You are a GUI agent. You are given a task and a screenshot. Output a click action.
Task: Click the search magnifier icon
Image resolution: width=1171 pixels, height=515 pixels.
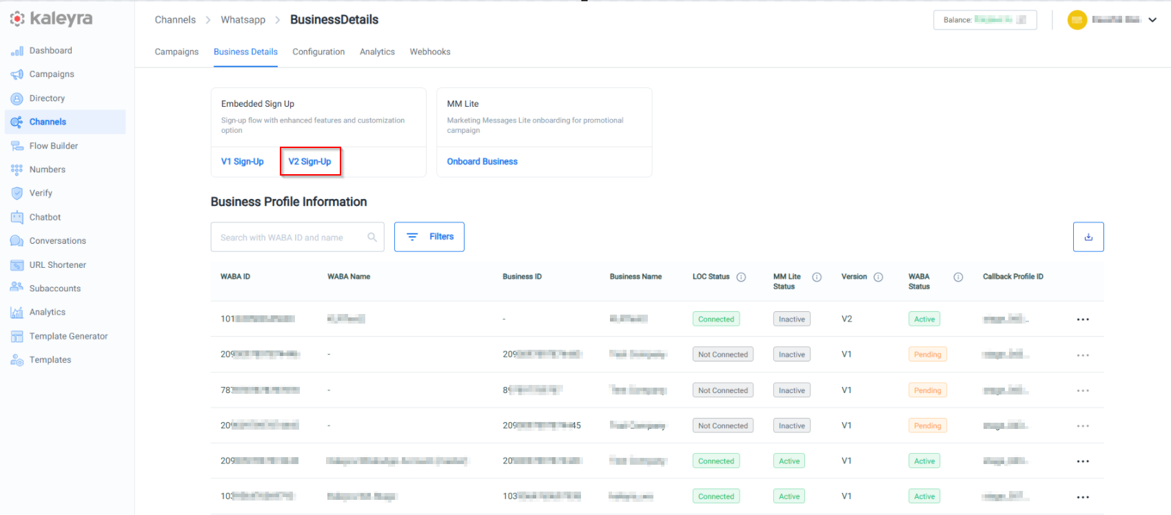click(372, 238)
